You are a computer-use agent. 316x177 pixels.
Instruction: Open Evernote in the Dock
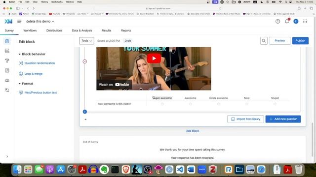click(104, 170)
